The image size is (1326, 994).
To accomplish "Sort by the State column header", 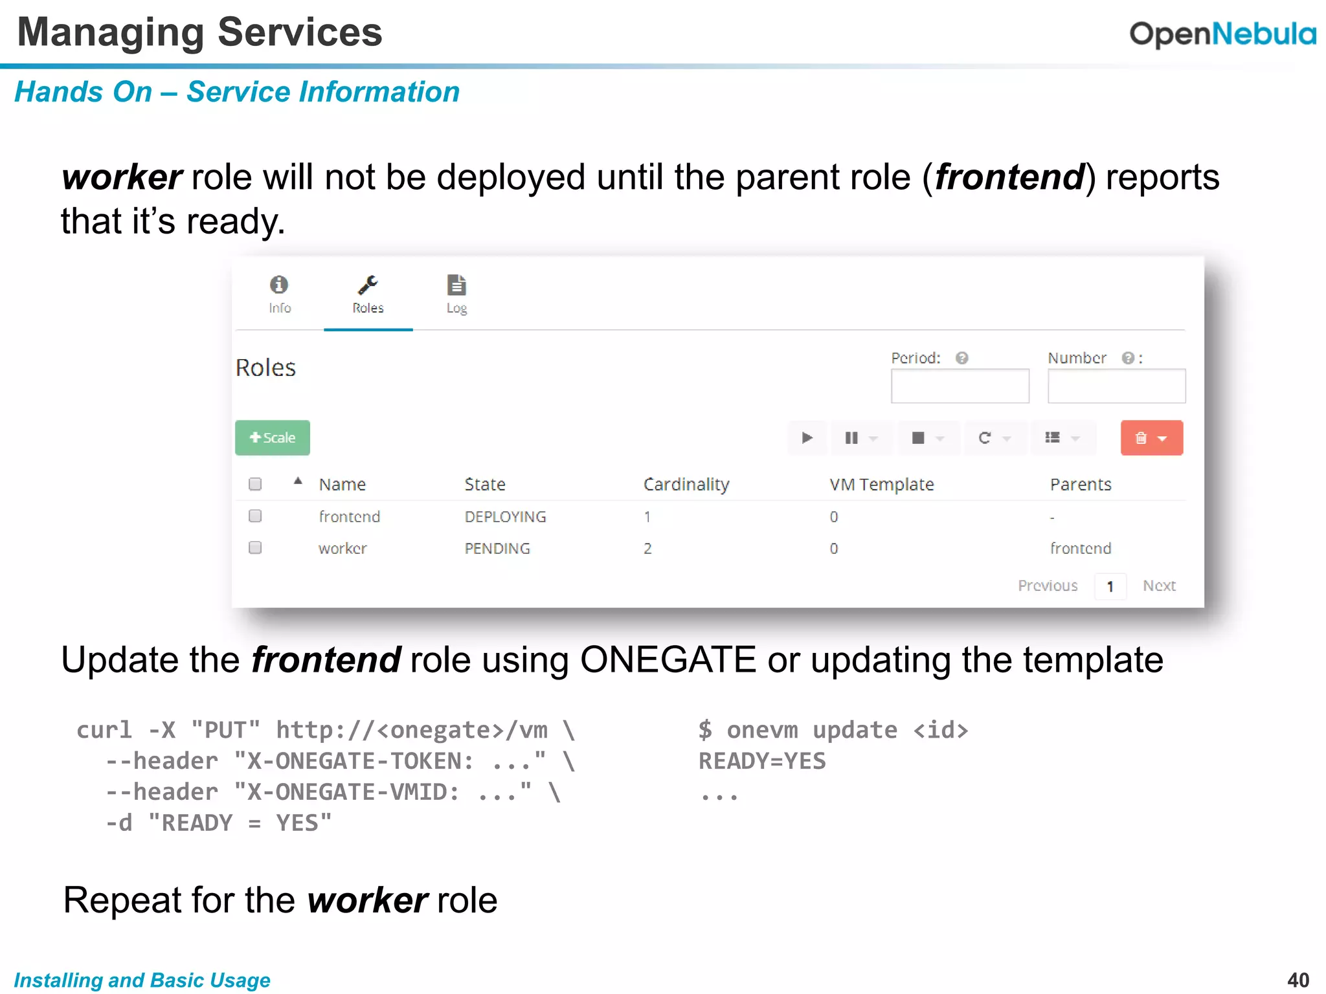I will 485,484.
